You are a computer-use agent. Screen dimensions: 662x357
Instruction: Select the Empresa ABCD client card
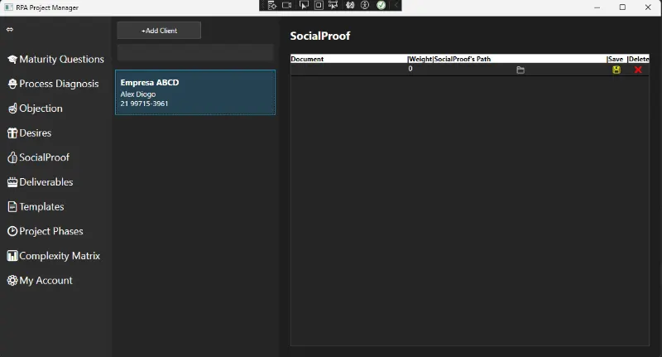click(x=195, y=92)
